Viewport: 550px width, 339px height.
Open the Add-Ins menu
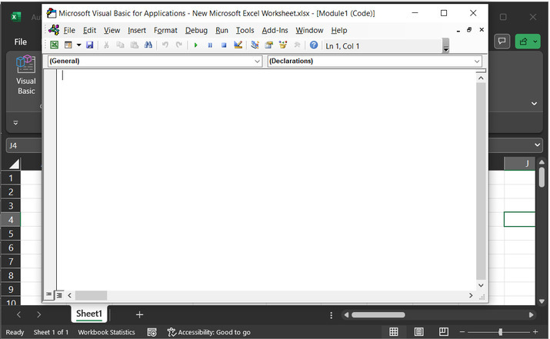[275, 31]
